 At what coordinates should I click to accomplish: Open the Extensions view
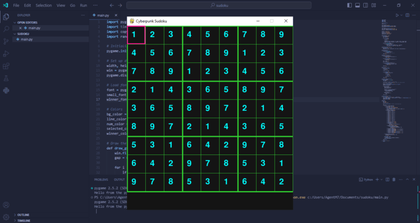(6, 66)
